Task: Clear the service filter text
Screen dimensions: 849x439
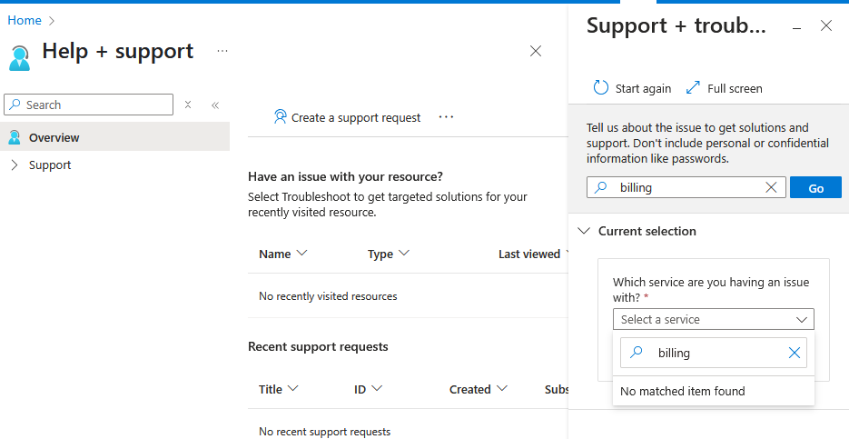Action: point(794,353)
